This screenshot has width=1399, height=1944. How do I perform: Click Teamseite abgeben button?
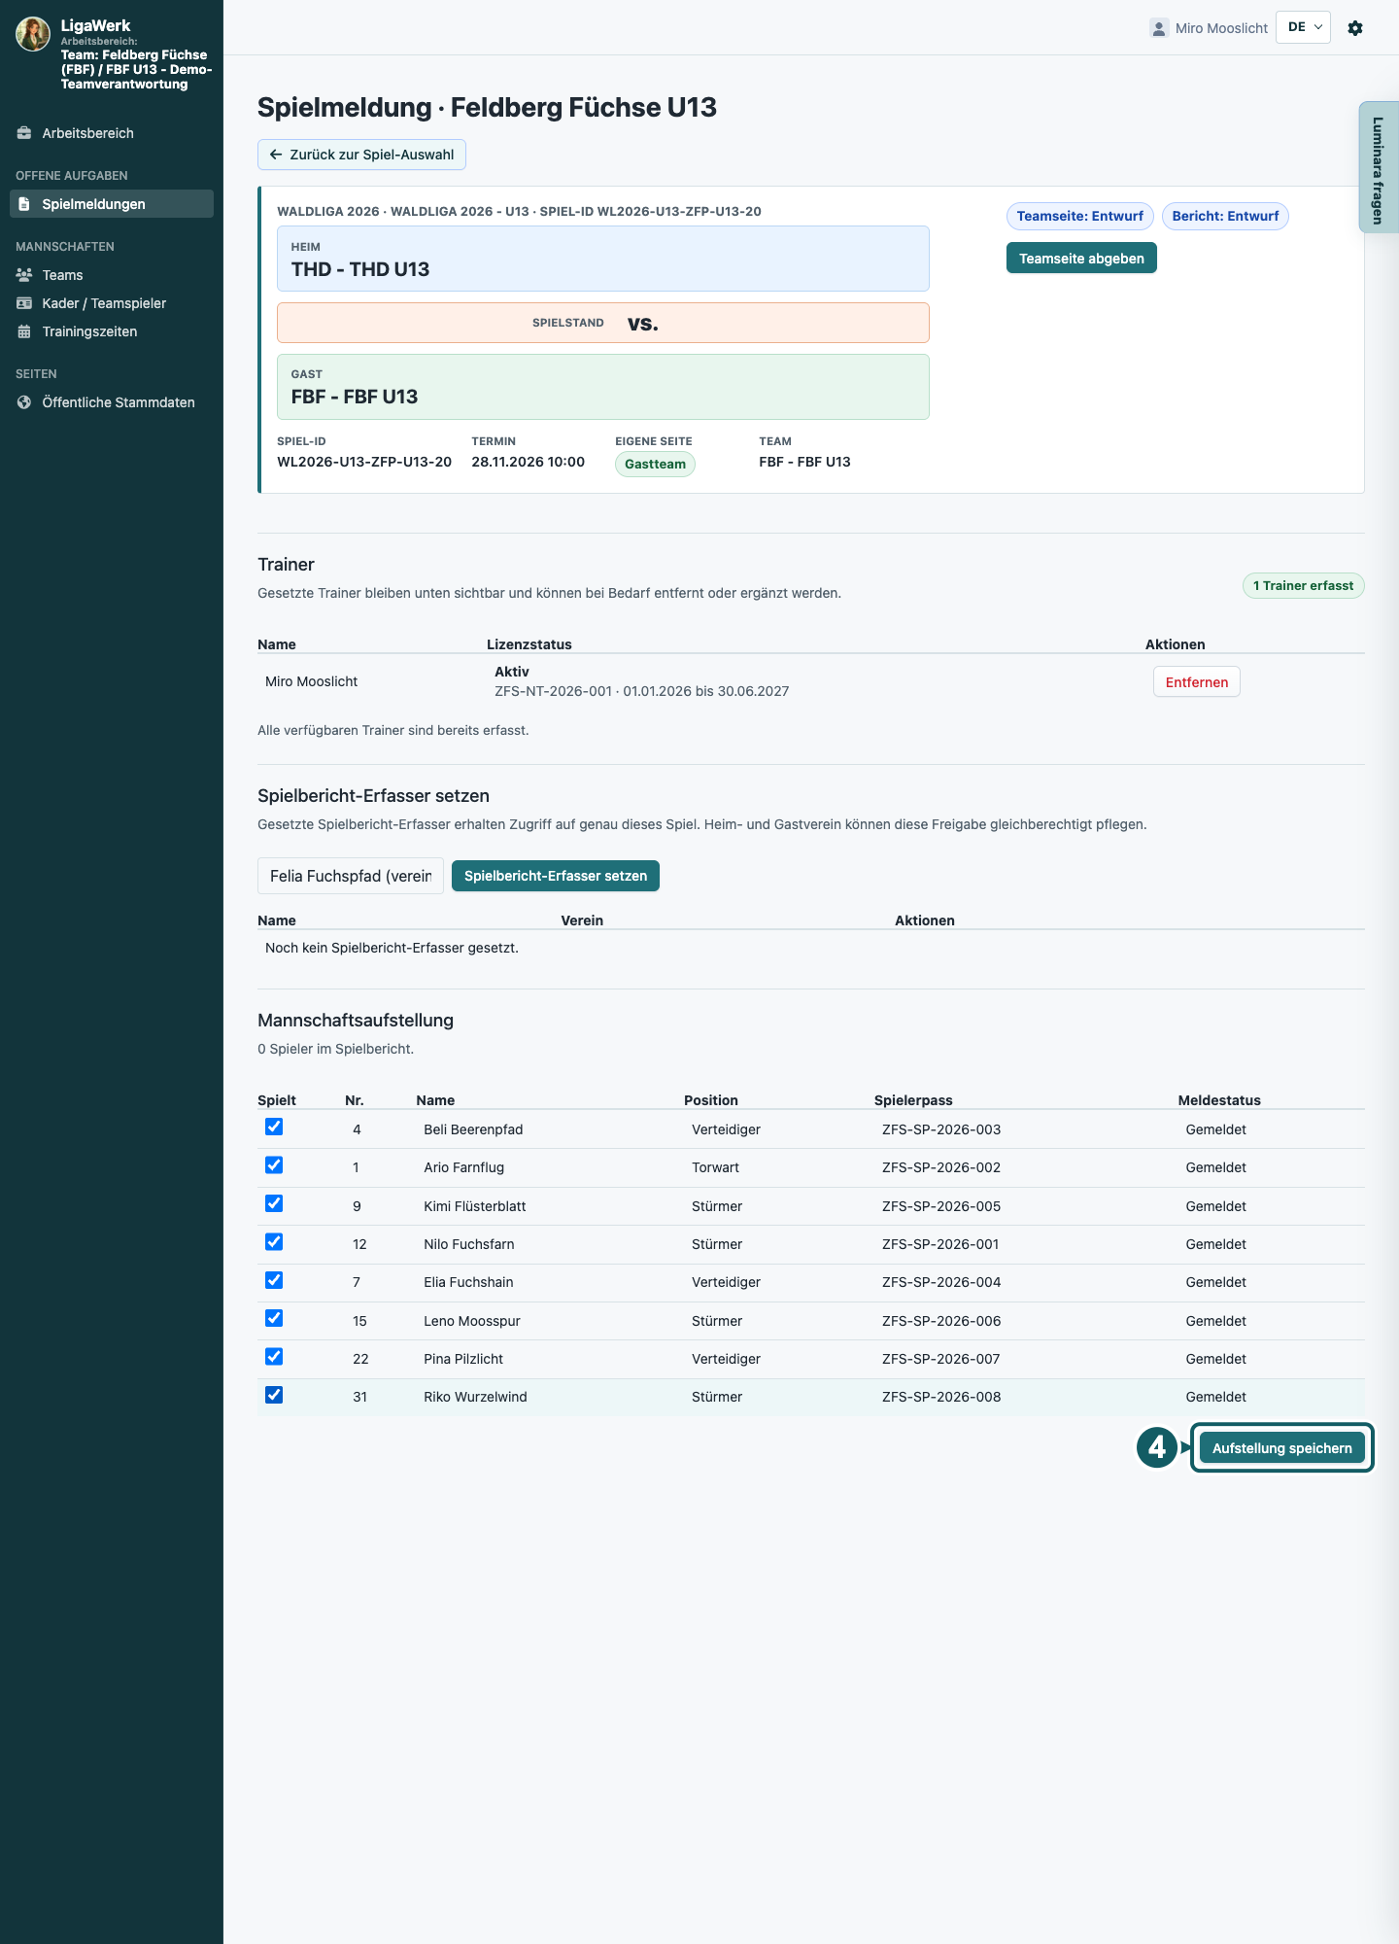pos(1081,259)
